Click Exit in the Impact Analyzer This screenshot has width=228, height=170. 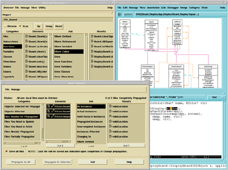(x=92, y=162)
